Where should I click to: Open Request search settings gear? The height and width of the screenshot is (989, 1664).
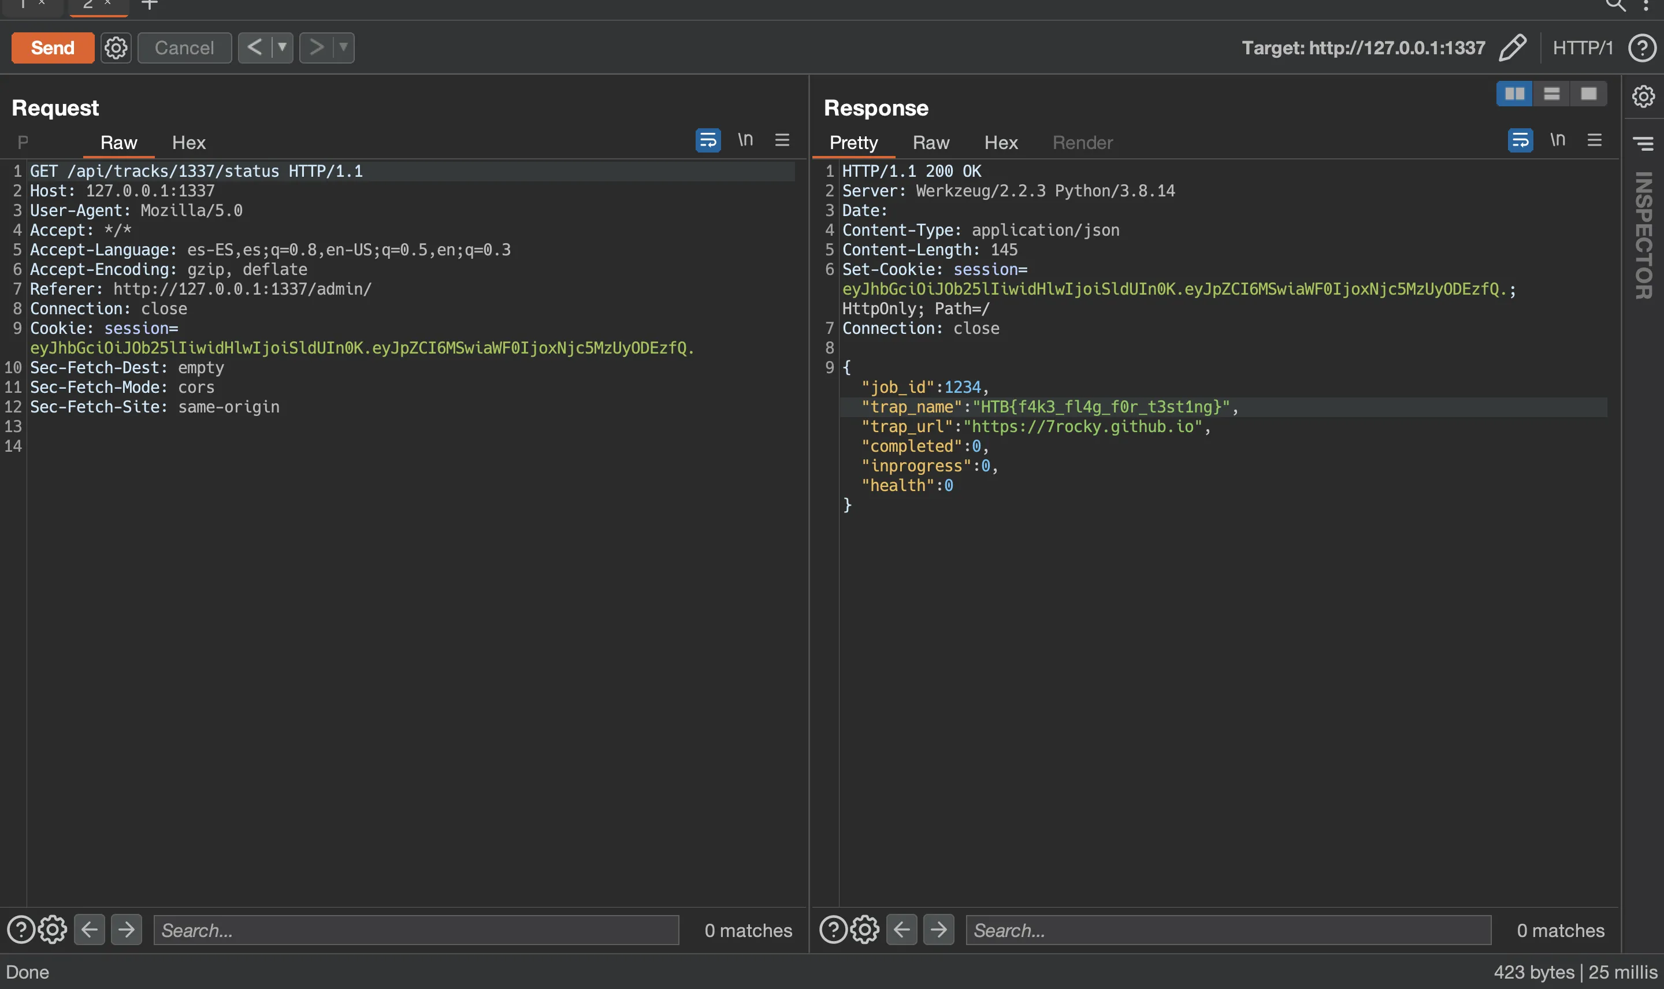click(53, 929)
